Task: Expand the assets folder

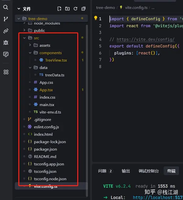Action: coord(30,45)
